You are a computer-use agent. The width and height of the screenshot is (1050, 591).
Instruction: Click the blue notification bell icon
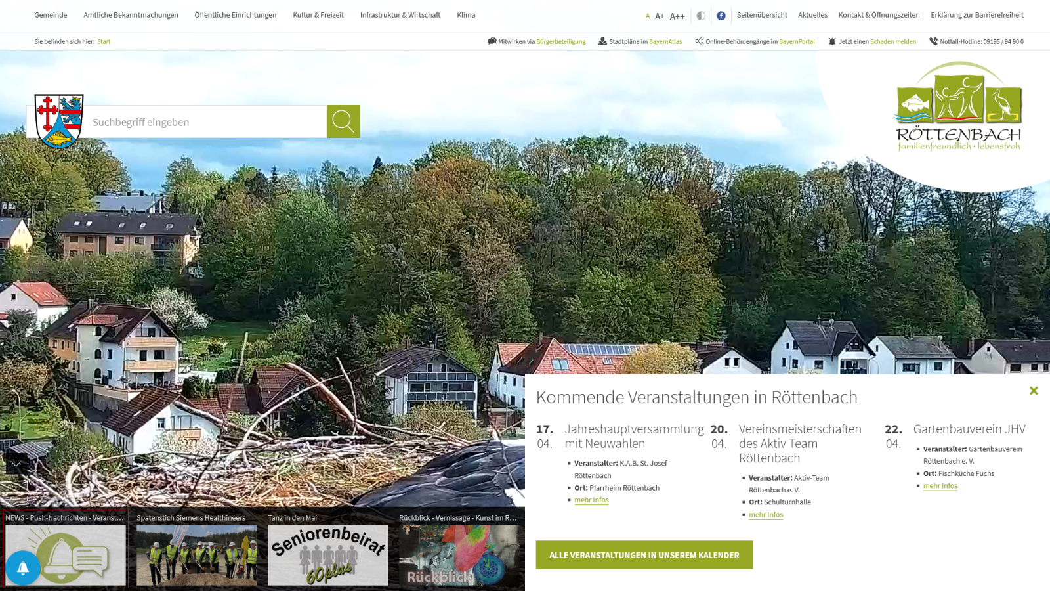pos(23,567)
